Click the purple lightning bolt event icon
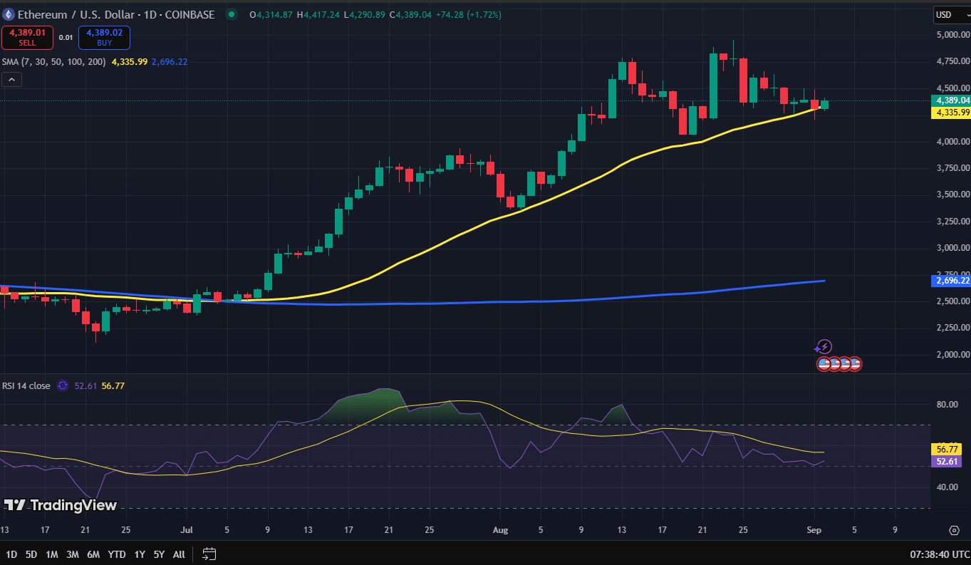 coord(824,347)
